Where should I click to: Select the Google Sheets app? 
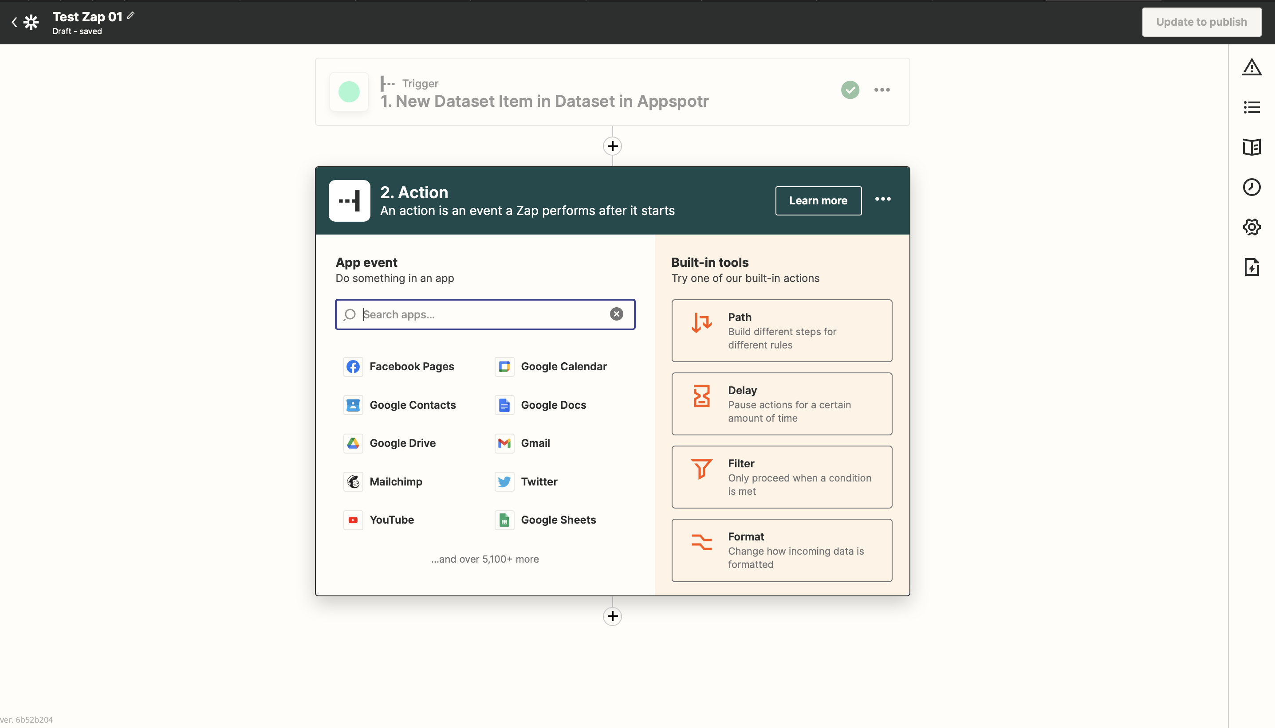tap(545, 520)
